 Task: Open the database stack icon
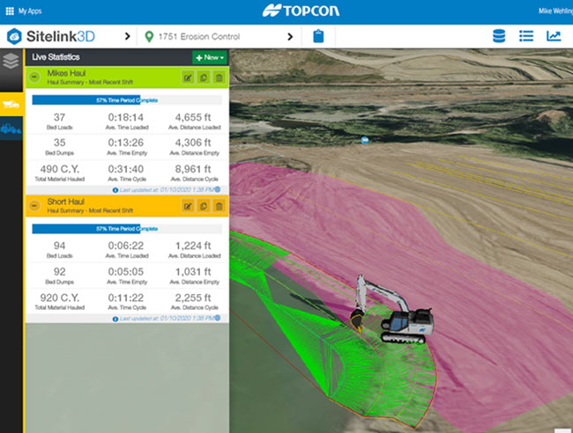[x=498, y=36]
